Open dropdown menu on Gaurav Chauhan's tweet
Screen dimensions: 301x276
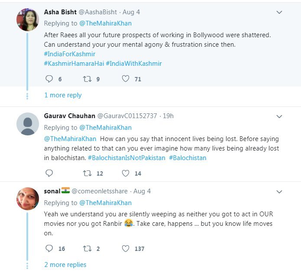(x=279, y=116)
